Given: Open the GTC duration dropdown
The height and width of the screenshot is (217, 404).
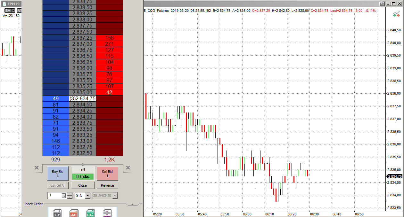Looking at the screenshot, I should pyautogui.click(x=88, y=195).
